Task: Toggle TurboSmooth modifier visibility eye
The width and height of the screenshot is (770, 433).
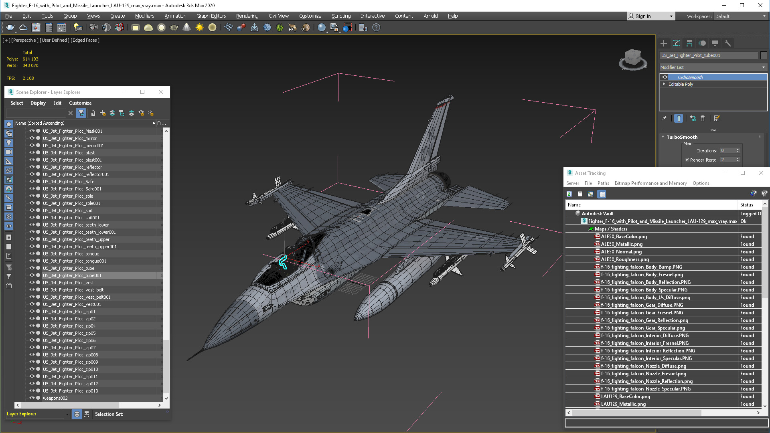Action: 665,77
